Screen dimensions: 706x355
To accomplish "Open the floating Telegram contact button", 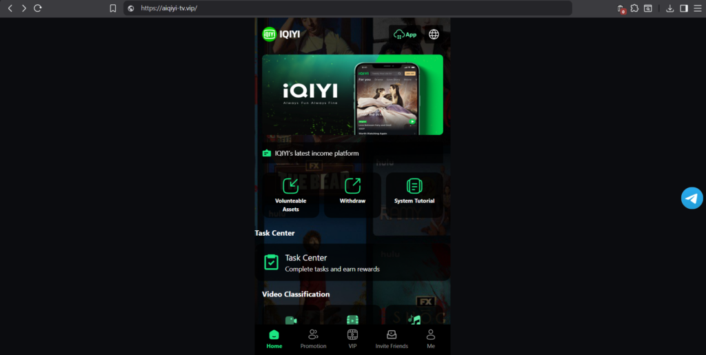I will [692, 198].
